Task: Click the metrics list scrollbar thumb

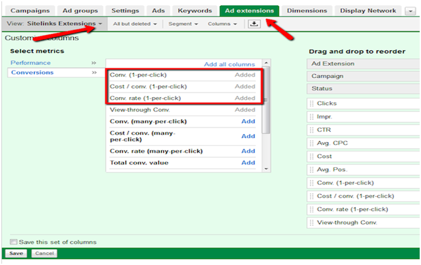Action: click(266, 100)
